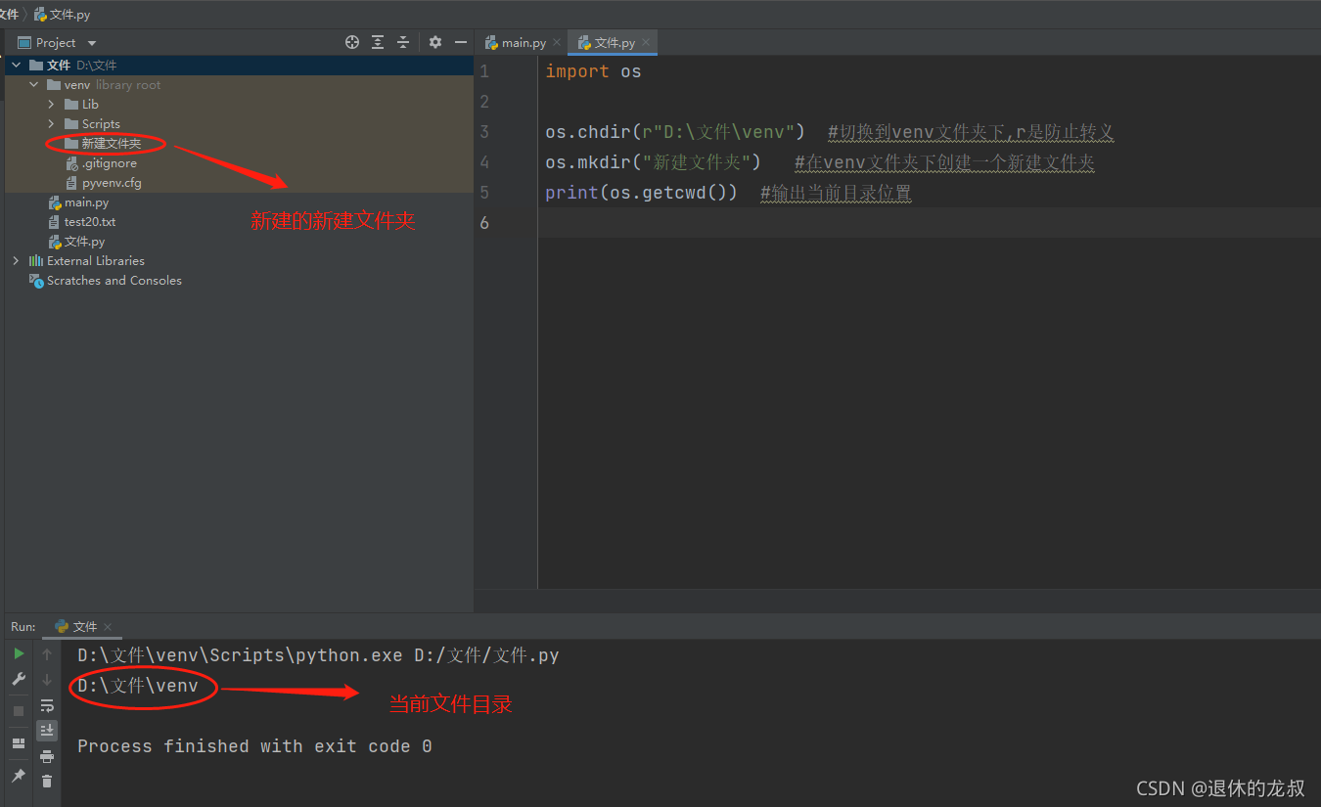Click the venv library root row
This screenshot has height=807, width=1321.
point(239,85)
